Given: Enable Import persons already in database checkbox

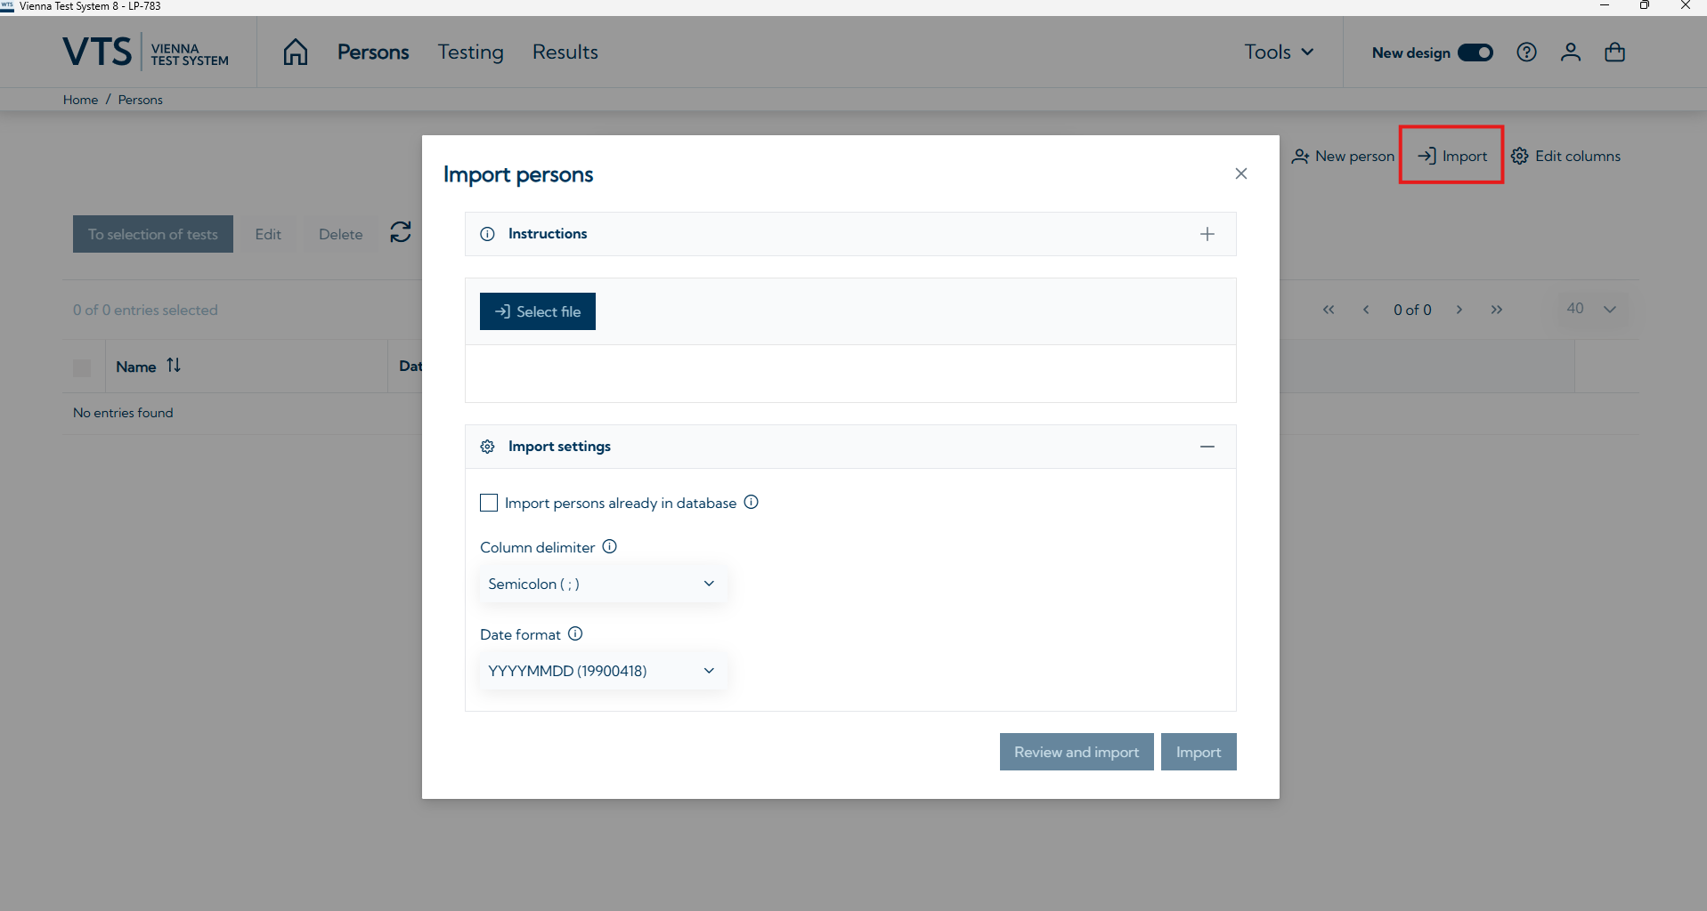Looking at the screenshot, I should pyautogui.click(x=489, y=504).
